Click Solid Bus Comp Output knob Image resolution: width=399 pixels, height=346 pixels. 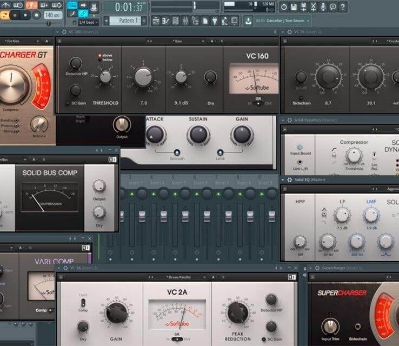99,186
